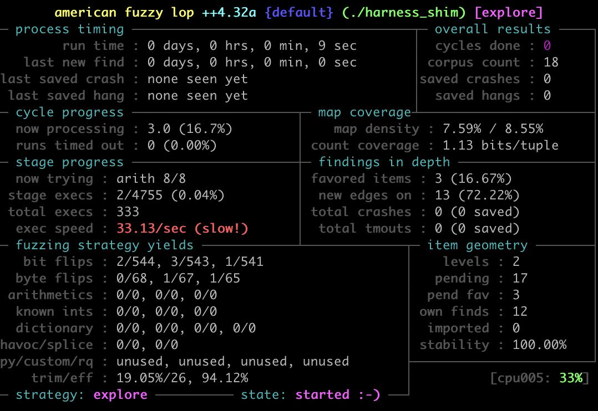
Task: Click "explore" next to "strategy:" at bottom
Action: pos(120,394)
